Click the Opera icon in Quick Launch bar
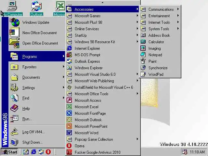Image resolution: width=208 pixels, height=156 pixels. click(48, 152)
